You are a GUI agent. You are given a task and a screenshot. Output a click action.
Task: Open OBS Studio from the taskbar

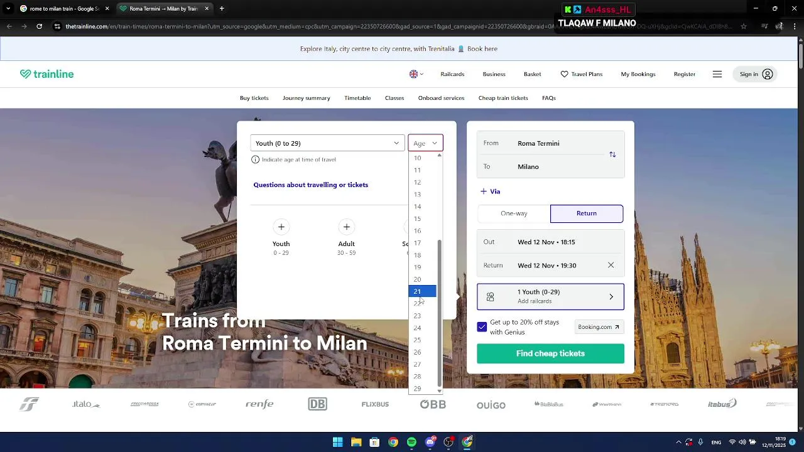(448, 442)
